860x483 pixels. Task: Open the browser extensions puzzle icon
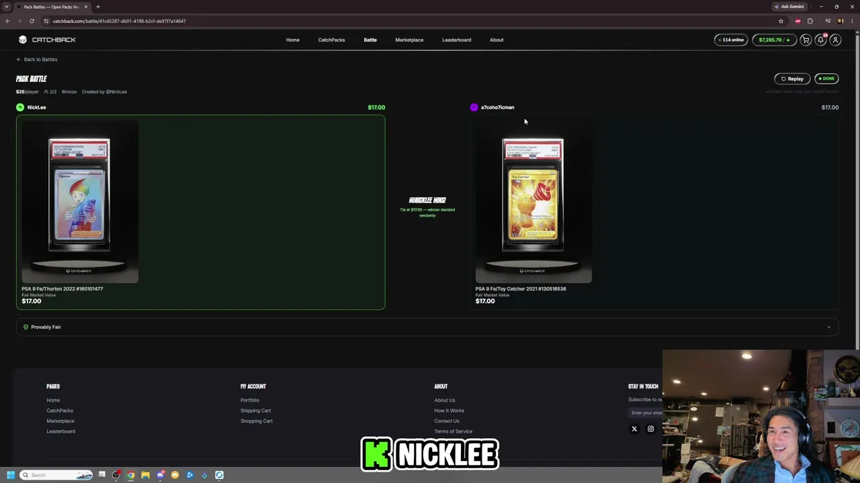(810, 21)
